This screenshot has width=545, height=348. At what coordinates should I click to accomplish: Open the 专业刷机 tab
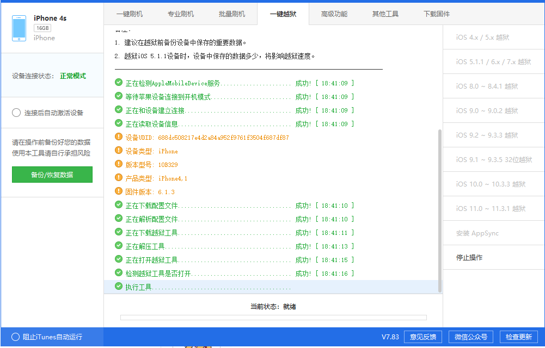181,14
